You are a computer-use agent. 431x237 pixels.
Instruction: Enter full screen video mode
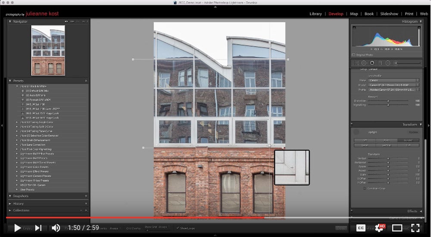[x=415, y=228]
